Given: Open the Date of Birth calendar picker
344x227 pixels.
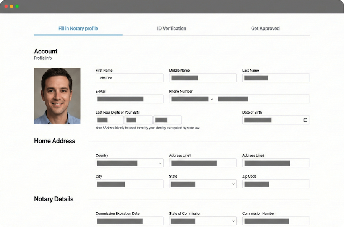Looking at the screenshot, I should [305, 120].
